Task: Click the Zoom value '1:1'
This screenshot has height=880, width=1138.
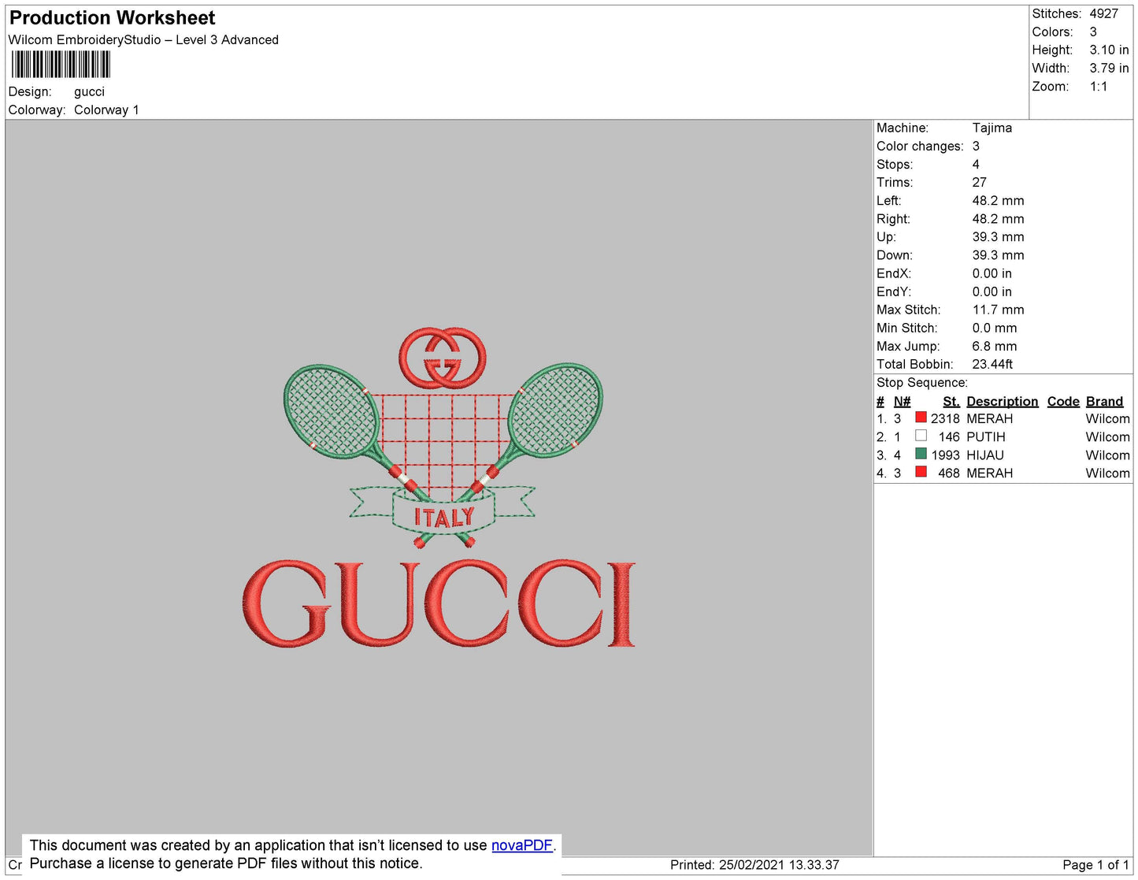Action: click(x=1099, y=87)
